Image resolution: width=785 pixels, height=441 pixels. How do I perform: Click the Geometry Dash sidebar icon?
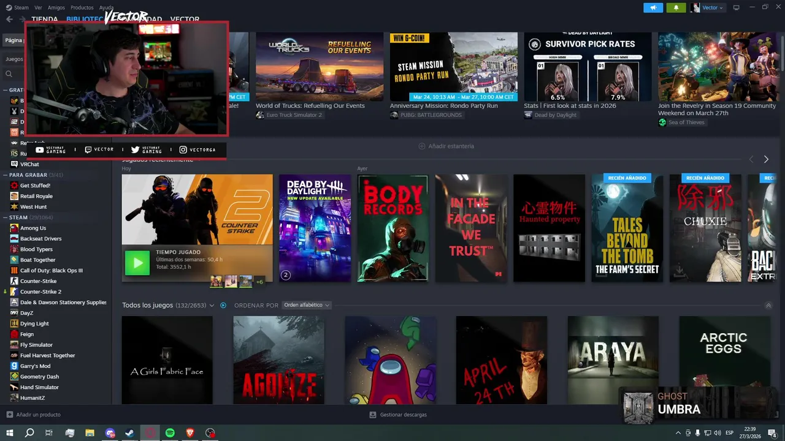pos(14,377)
